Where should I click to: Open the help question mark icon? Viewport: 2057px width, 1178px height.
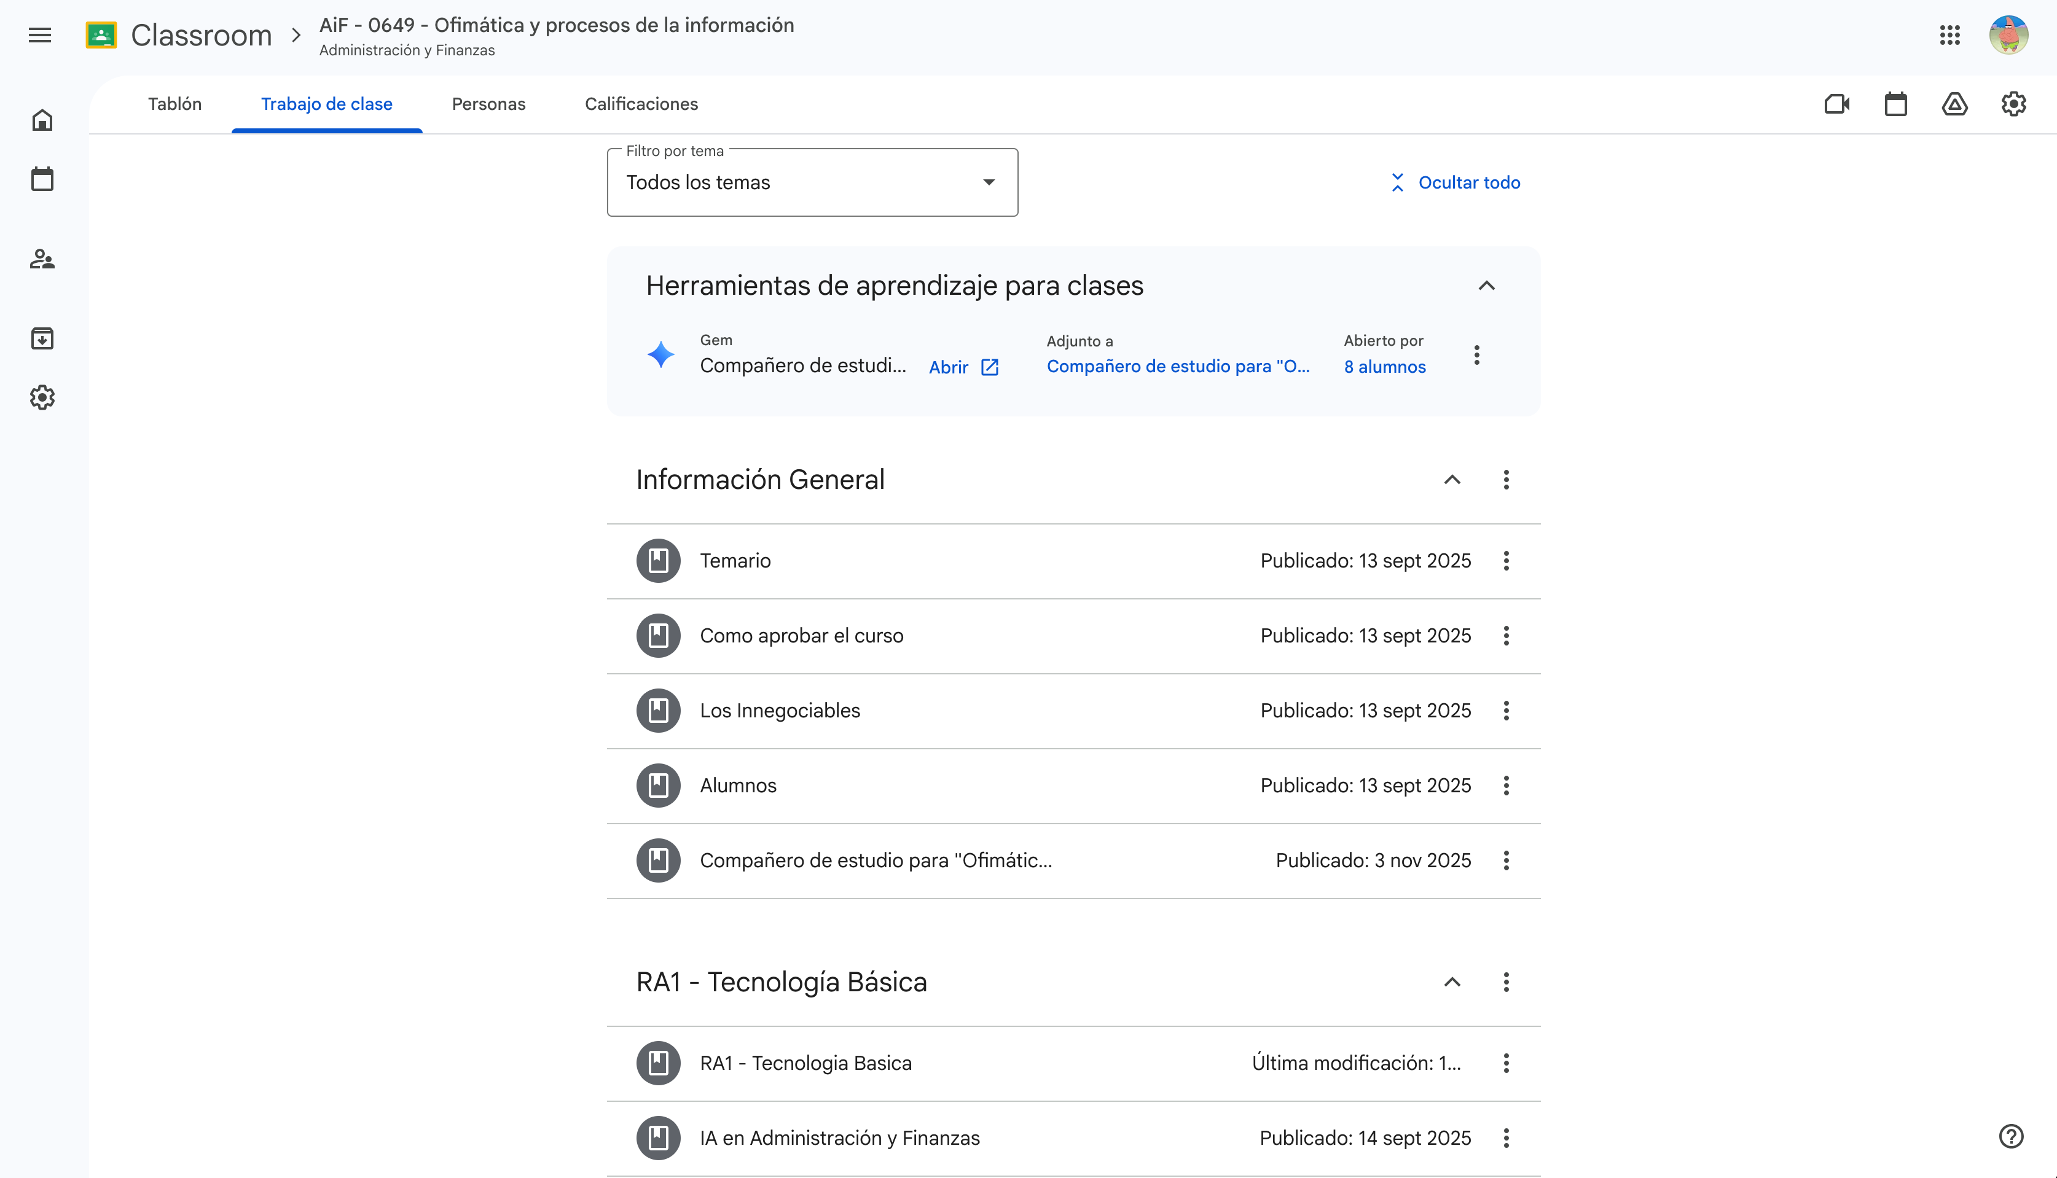(x=2010, y=1136)
